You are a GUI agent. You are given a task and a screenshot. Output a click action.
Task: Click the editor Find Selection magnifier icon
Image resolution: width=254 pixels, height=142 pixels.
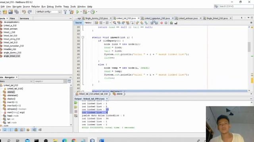tap(115, 23)
